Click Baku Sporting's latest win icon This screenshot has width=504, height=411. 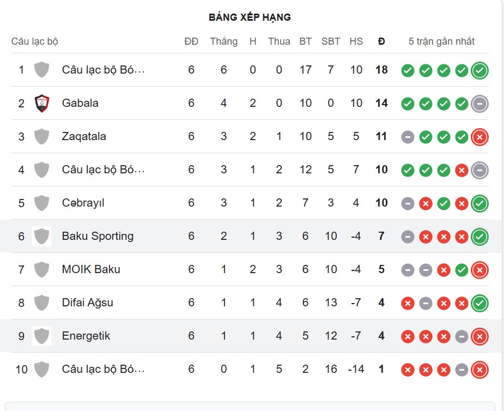479,237
